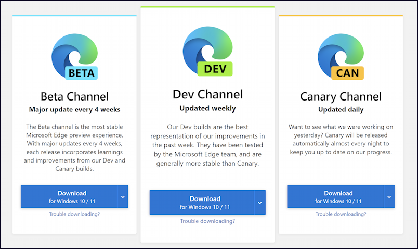Click the Edge Beta logo icon
The image size is (418, 249).
75,57
